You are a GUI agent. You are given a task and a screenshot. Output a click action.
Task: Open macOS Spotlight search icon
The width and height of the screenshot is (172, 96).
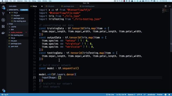point(157,1)
